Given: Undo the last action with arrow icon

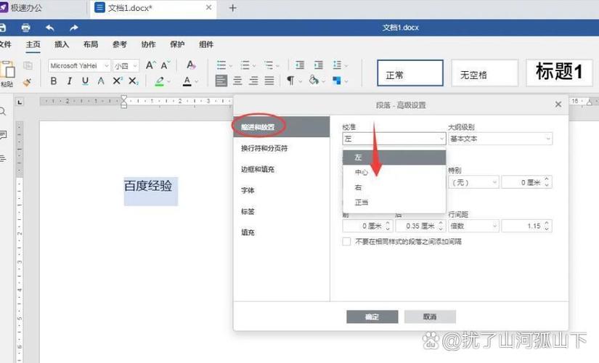Looking at the screenshot, I should click(x=49, y=28).
